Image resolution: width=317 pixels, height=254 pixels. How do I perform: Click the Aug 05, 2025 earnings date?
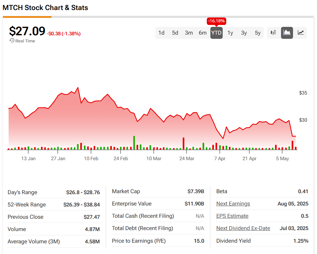293,204
